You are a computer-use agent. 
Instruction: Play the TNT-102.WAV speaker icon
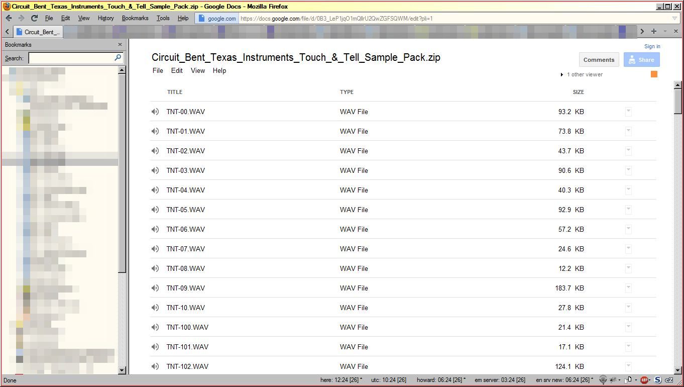click(x=155, y=366)
